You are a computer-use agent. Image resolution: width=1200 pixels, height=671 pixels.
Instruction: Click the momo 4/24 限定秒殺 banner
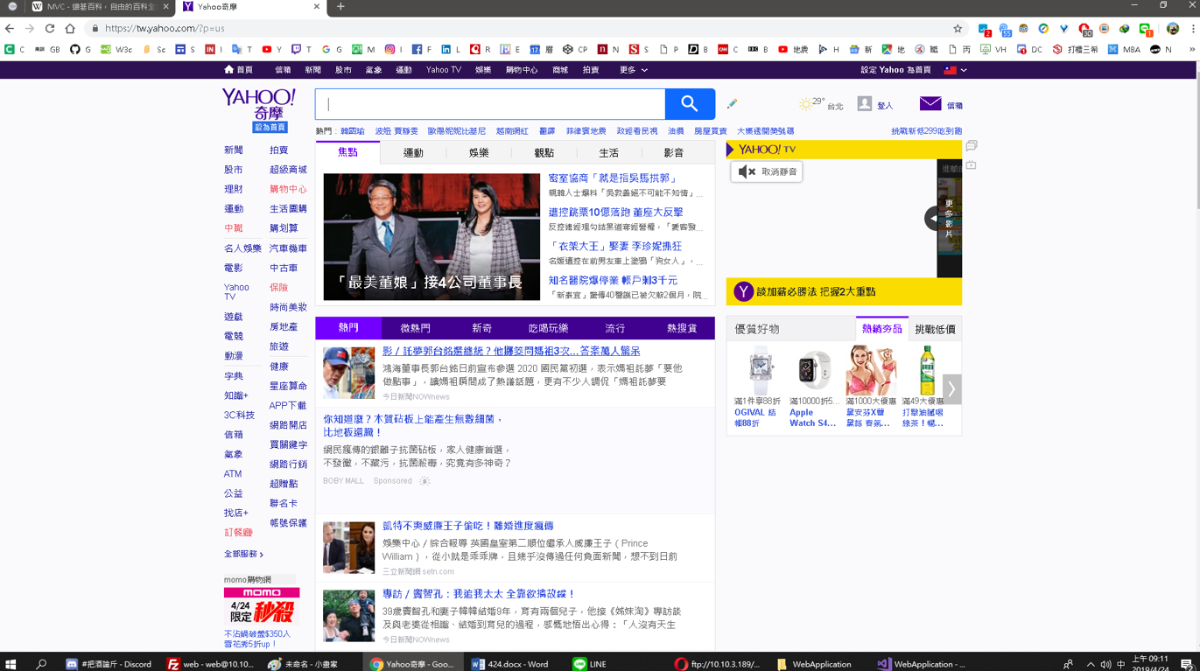coord(262,605)
